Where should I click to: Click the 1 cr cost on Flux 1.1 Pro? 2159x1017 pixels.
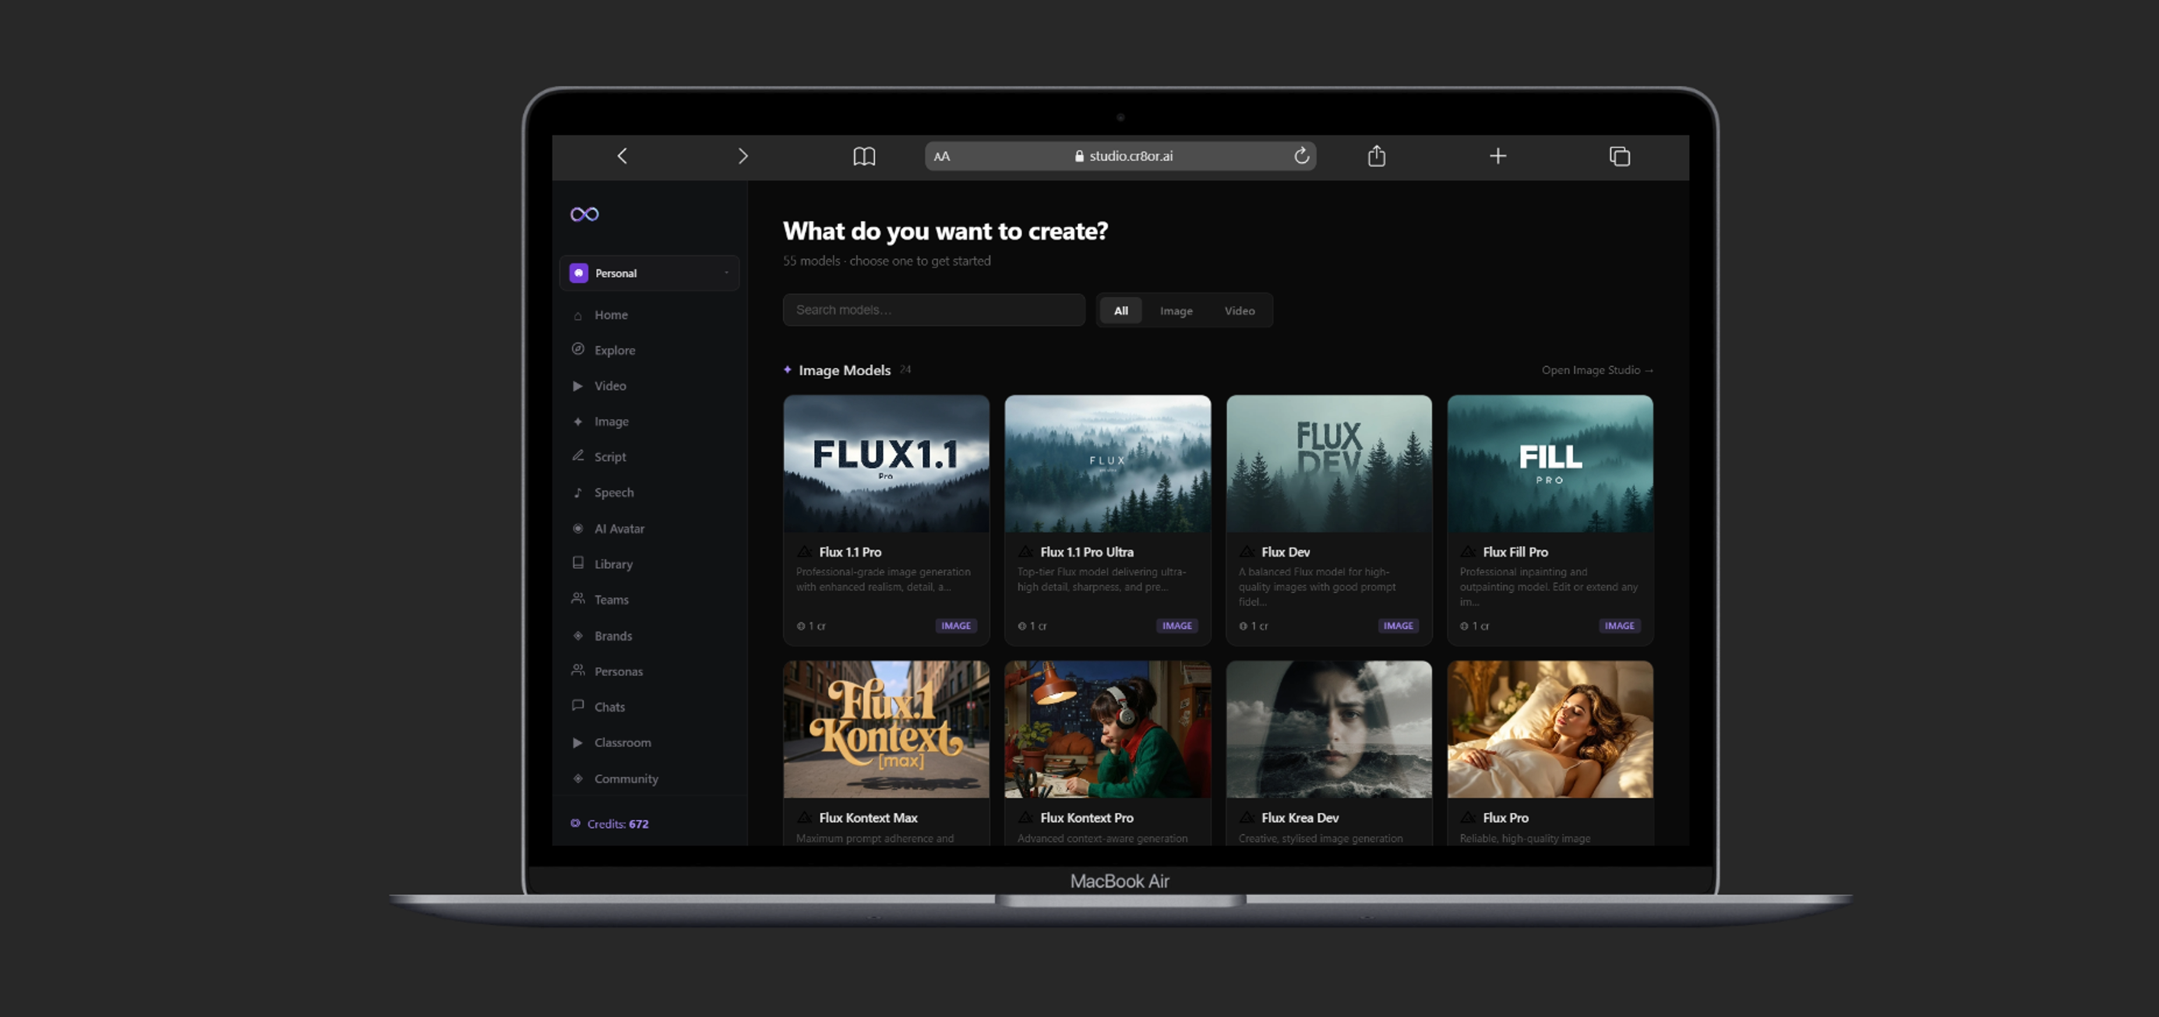tap(812, 626)
